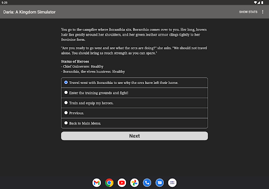Open Google Photos from the dock

(x=134, y=183)
